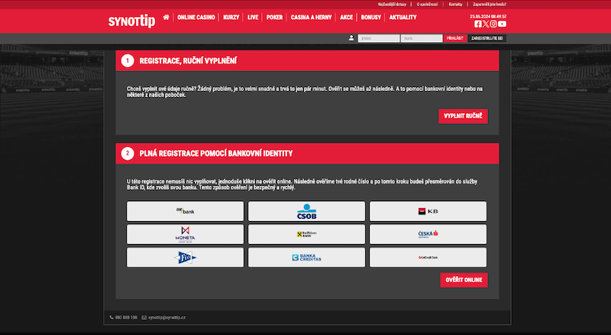
Task: Click the Zapomněli jste heslo link
Action: (490, 5)
